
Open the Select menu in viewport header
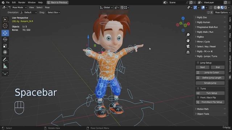coord(40,8)
